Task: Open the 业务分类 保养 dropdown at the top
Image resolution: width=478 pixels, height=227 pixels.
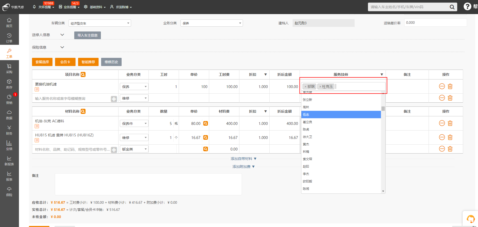Action: pyautogui.click(x=212, y=23)
